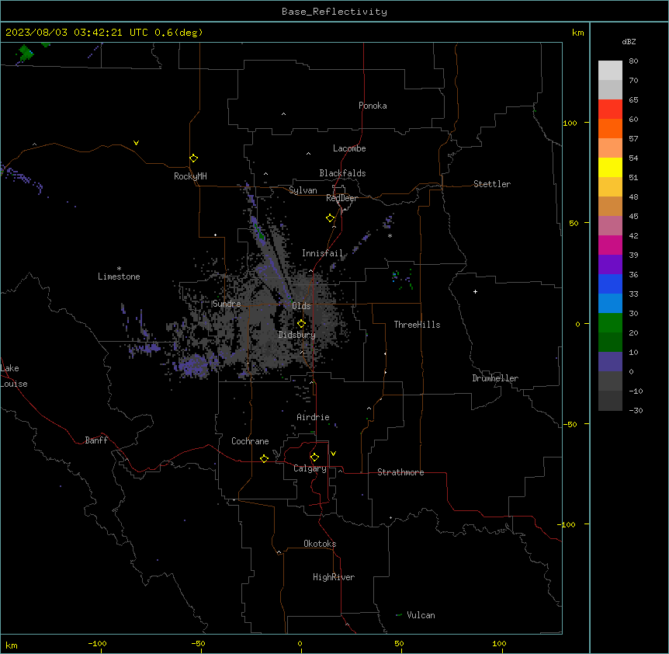Select the yellow diamond marker between Olds and Didsbury

tap(301, 323)
